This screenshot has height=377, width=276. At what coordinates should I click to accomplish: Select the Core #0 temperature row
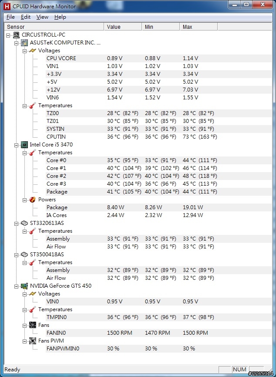pyautogui.click(x=159, y=160)
